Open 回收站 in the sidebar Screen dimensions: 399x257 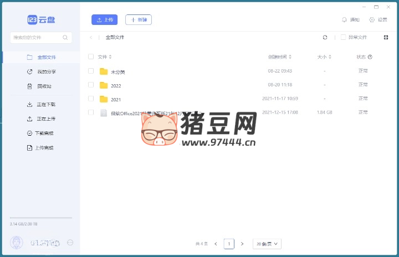tap(43, 86)
